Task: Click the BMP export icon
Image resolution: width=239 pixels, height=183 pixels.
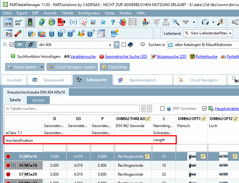Action: (8, 22)
